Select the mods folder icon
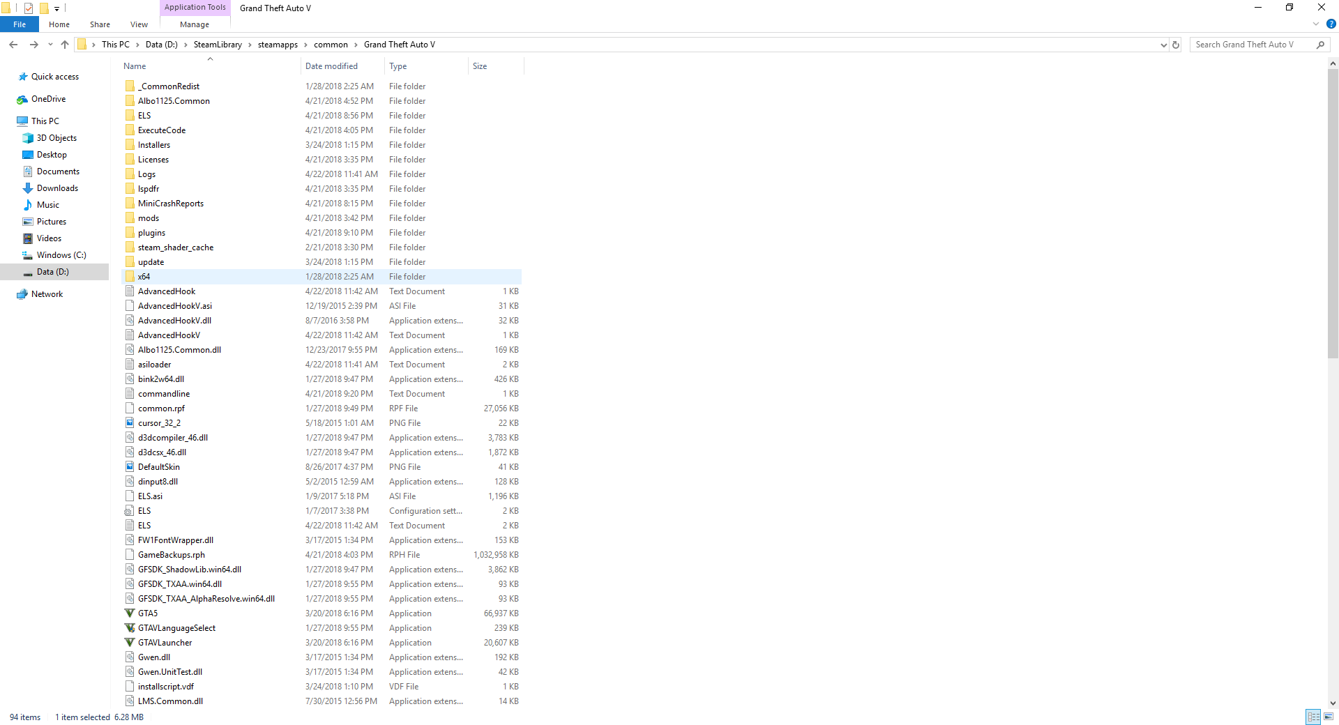This screenshot has height=725, width=1339. coord(130,218)
